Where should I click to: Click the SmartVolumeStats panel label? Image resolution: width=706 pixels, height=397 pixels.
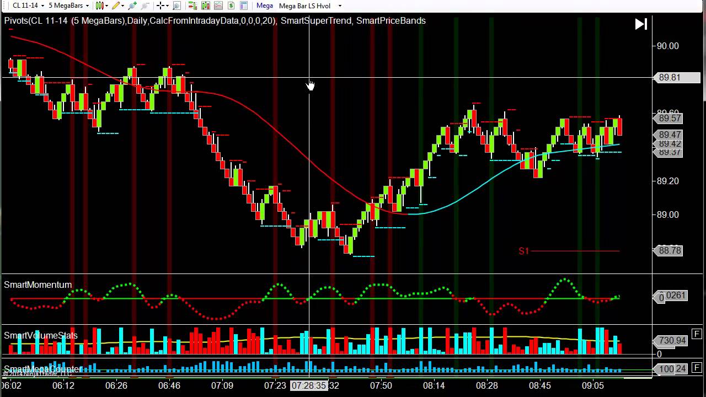click(41, 335)
